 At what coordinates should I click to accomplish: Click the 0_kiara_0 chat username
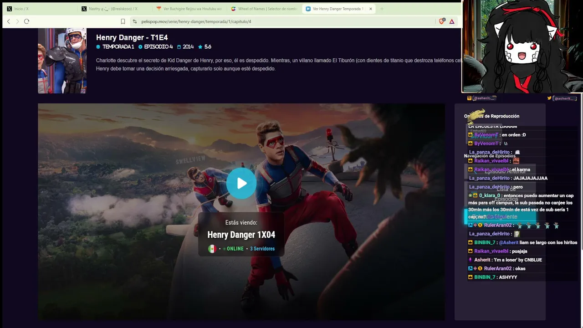[489, 195]
